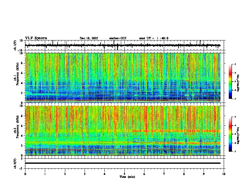Click time axis tick label '5'

tap(124, 174)
